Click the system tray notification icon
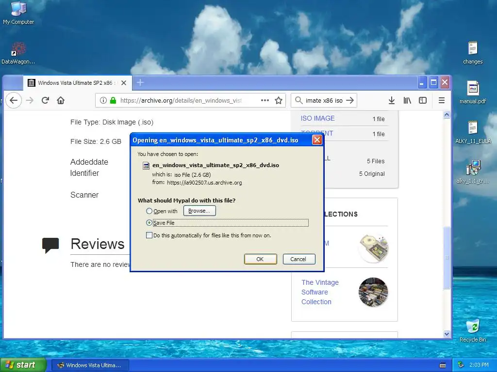The height and width of the screenshot is (372, 497). point(461,365)
